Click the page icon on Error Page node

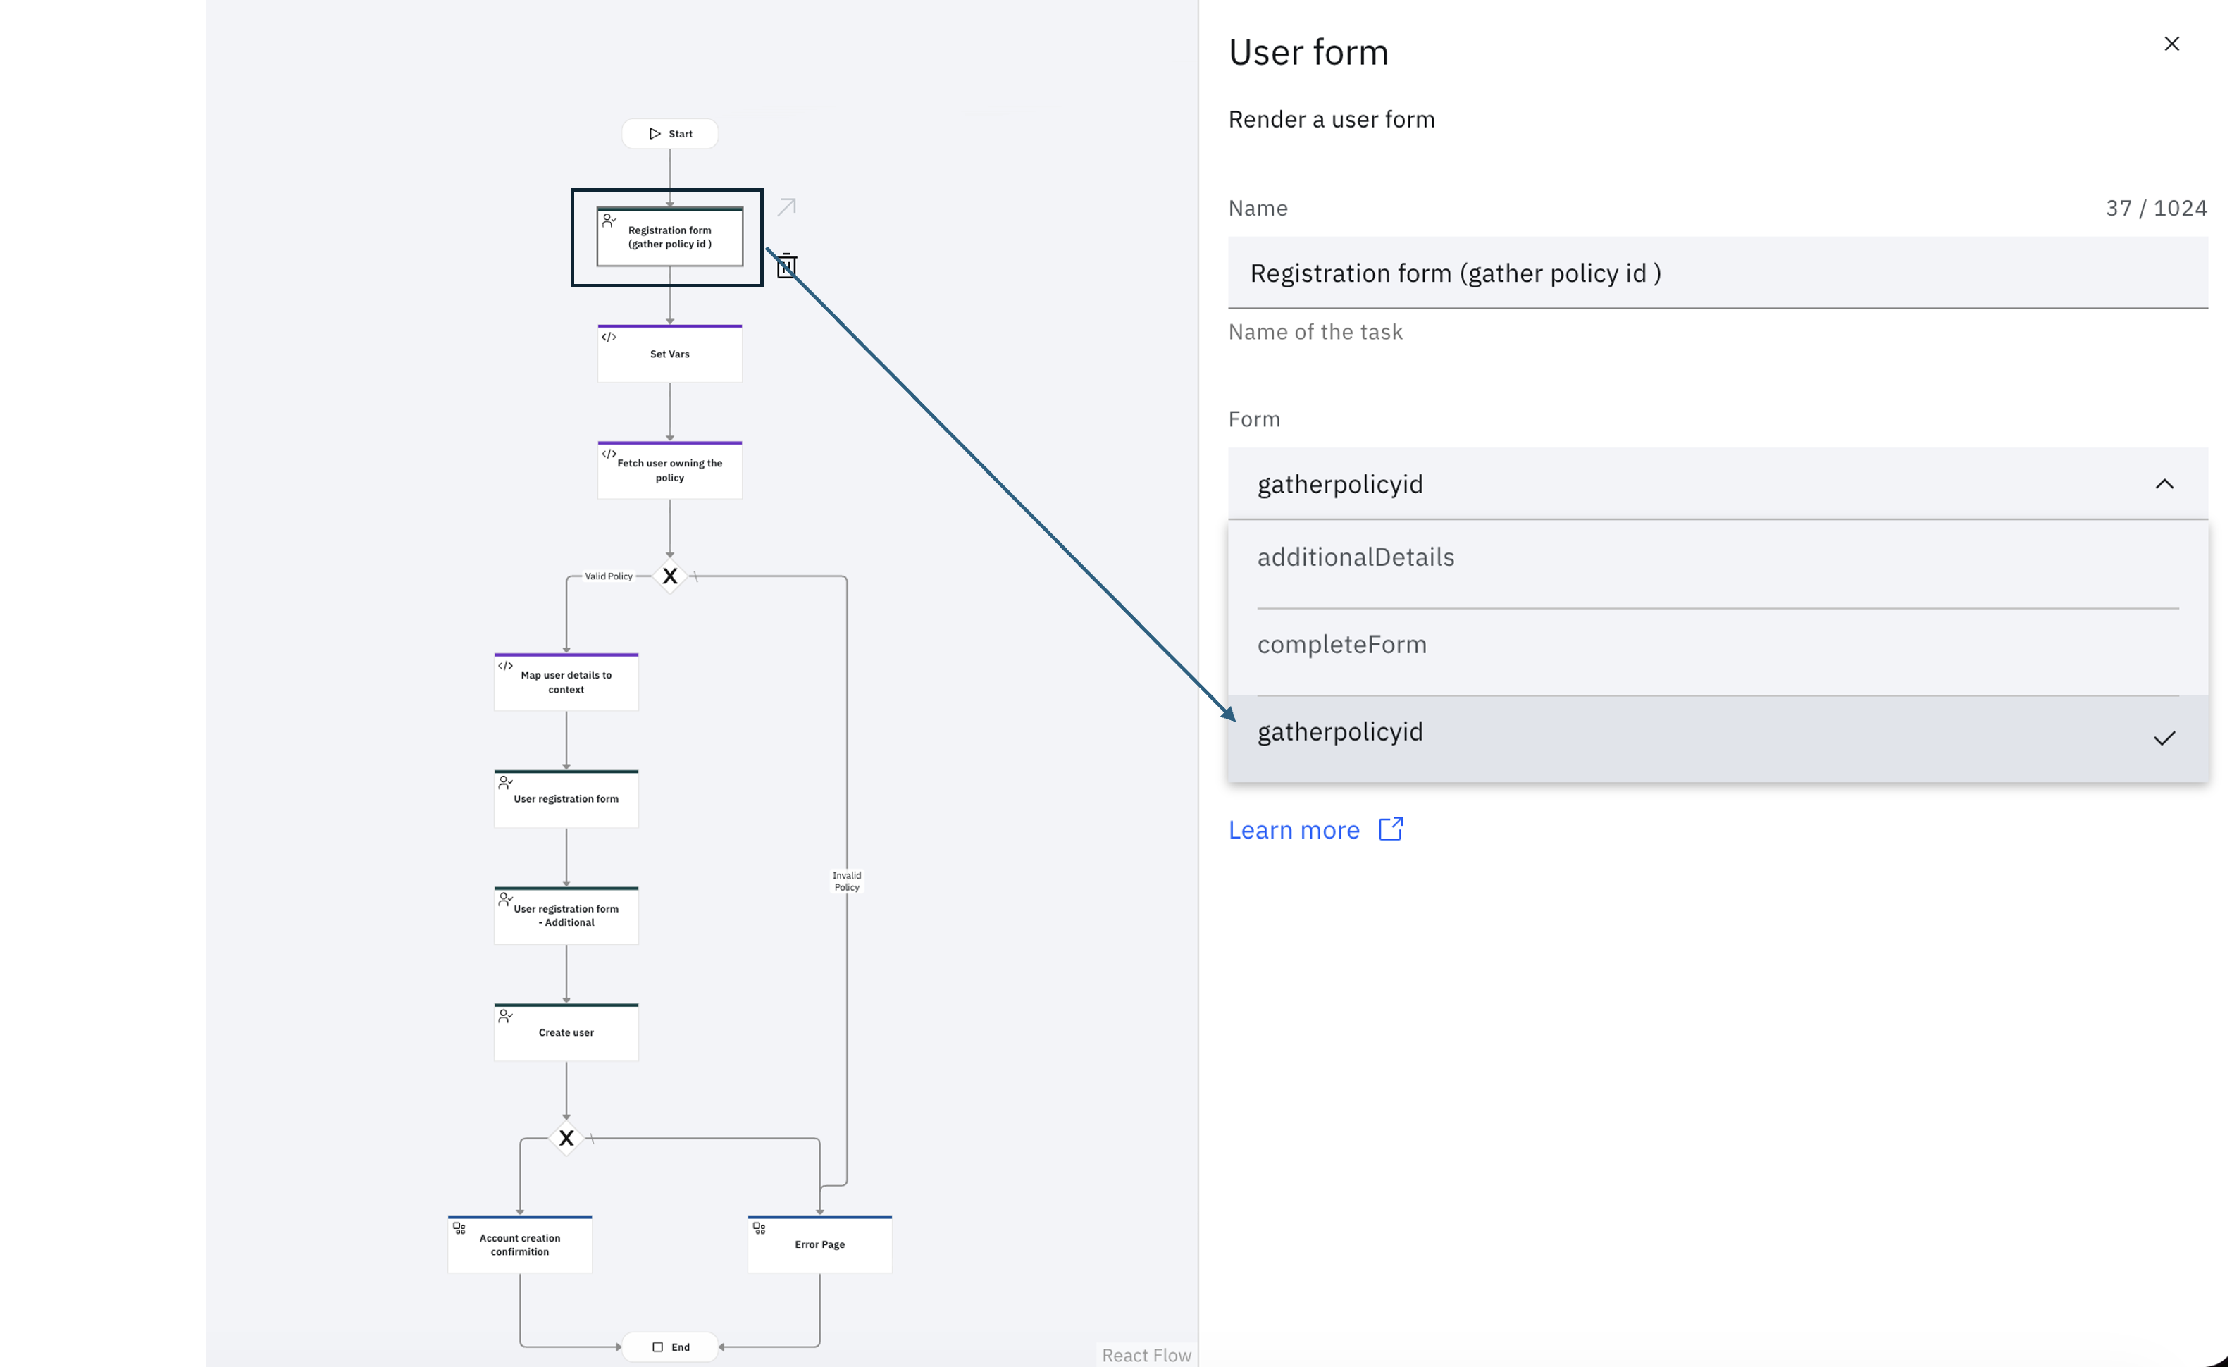click(759, 1230)
